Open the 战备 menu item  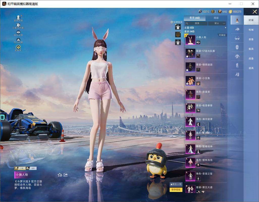click(251, 59)
